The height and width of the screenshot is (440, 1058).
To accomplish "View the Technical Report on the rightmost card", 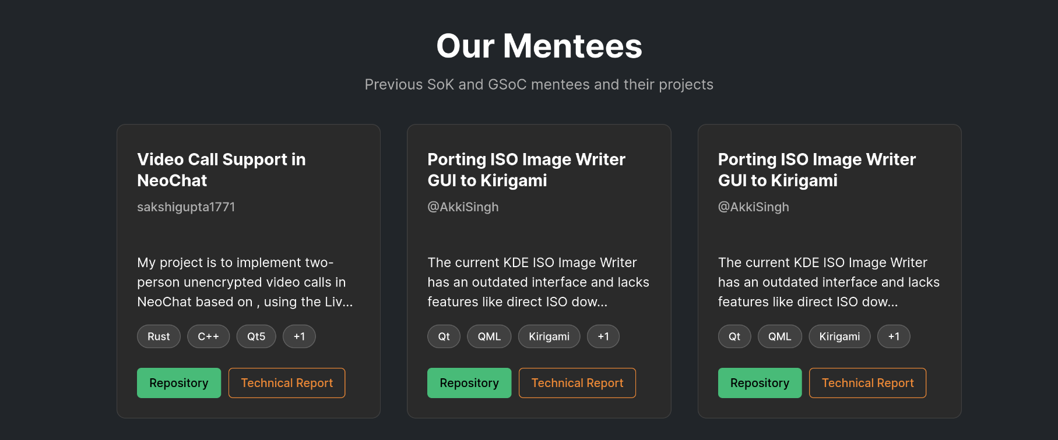I will (x=867, y=383).
